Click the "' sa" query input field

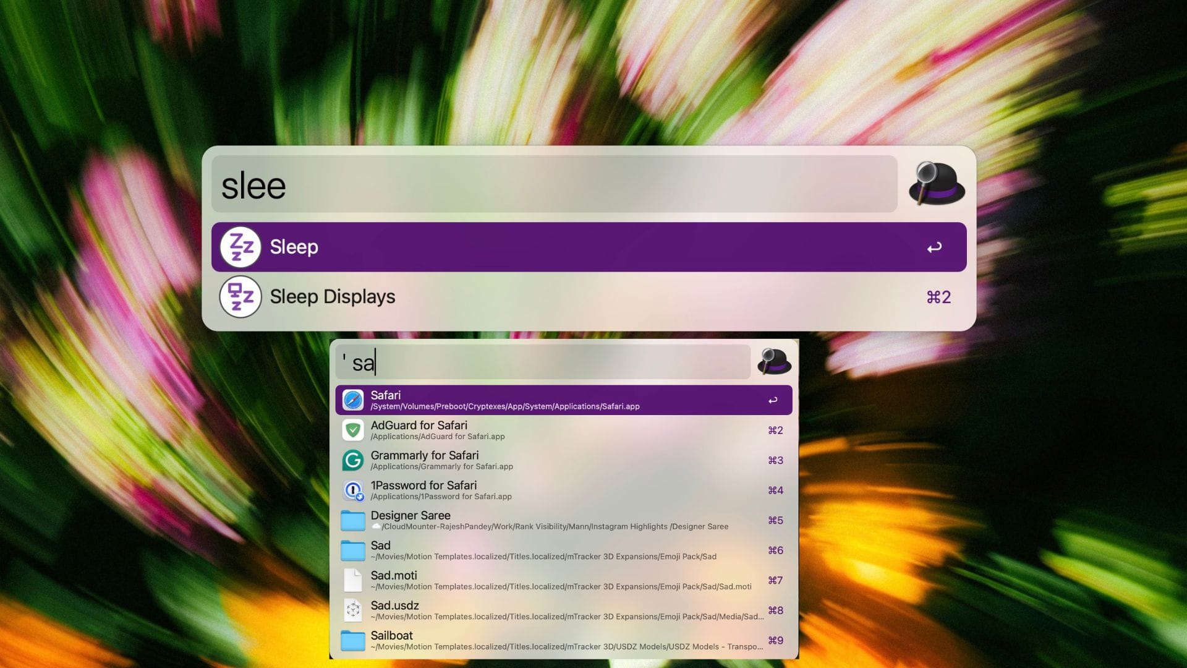[543, 362]
